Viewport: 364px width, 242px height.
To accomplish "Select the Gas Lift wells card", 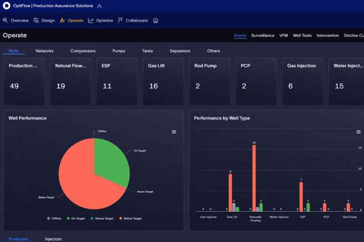I will tap(163, 81).
